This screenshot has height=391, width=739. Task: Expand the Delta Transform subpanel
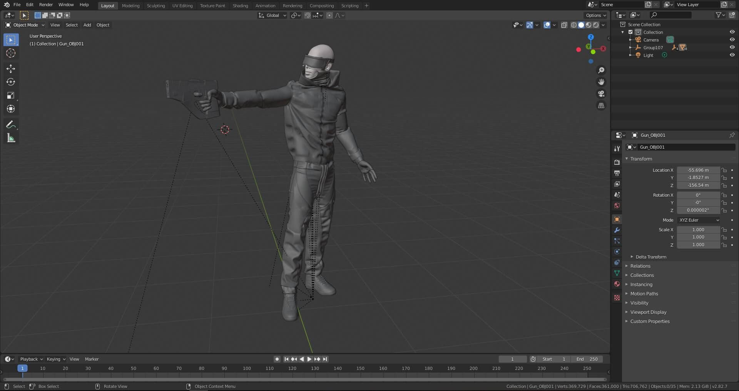pyautogui.click(x=650, y=257)
